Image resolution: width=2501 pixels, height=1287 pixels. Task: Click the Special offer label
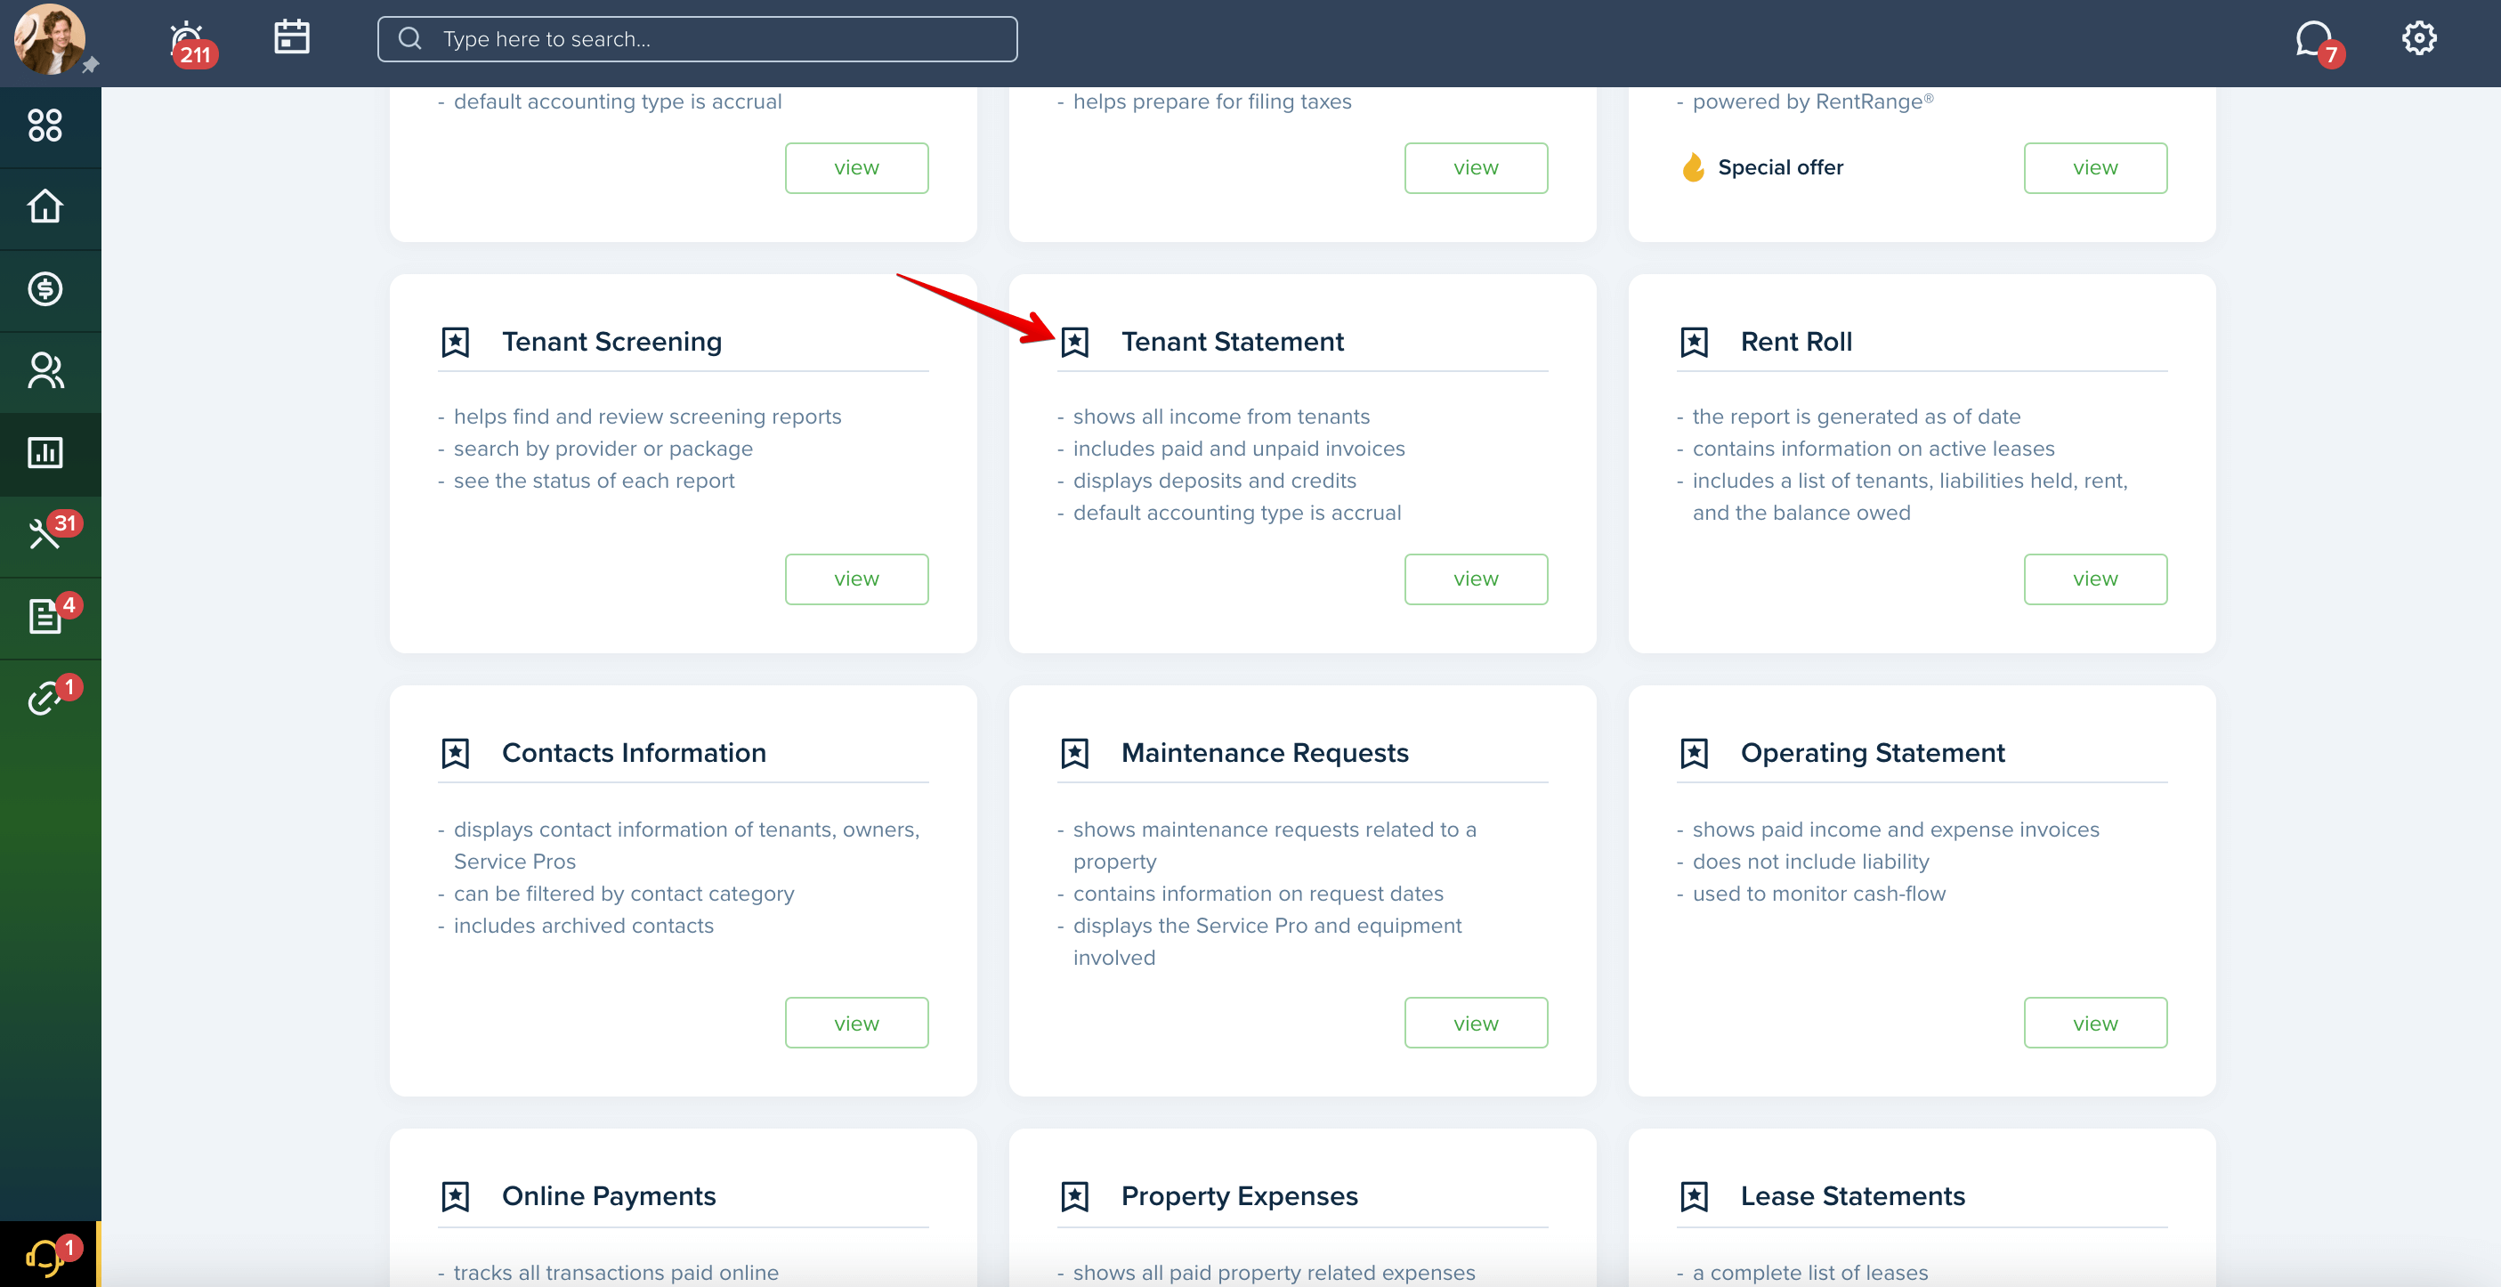[1781, 168]
